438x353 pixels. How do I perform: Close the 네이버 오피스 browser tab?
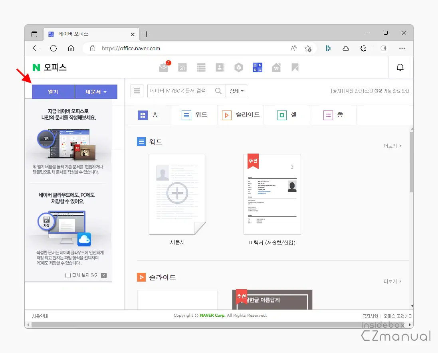(133, 34)
